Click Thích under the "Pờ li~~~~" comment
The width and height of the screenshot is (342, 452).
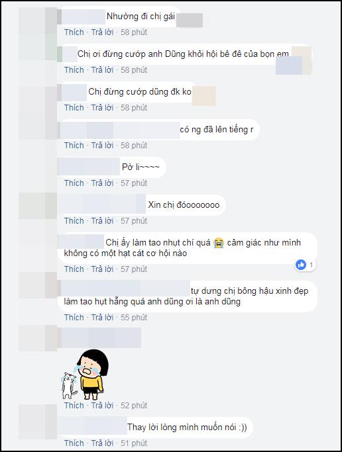point(74,183)
